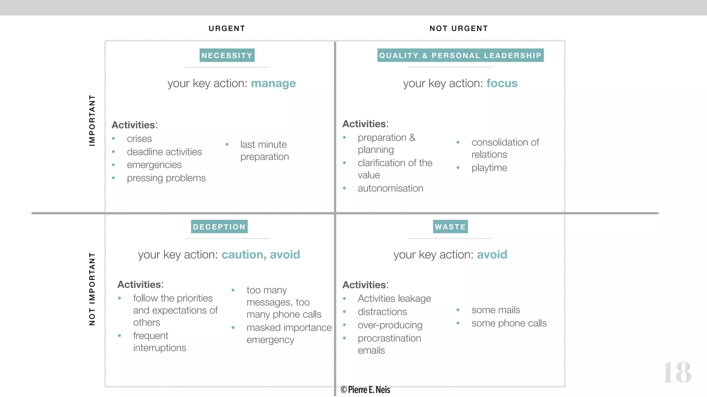Click the vertical IMPORTANT row label
707x397 pixels.
click(92, 120)
